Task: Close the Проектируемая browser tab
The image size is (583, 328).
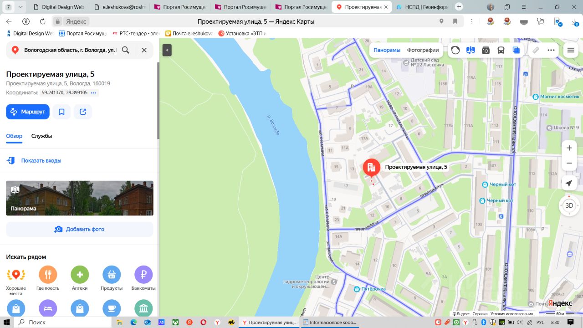Action: click(386, 7)
